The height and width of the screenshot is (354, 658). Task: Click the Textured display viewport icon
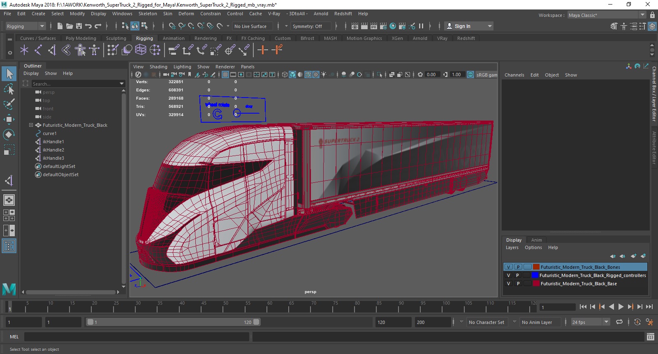[316, 75]
